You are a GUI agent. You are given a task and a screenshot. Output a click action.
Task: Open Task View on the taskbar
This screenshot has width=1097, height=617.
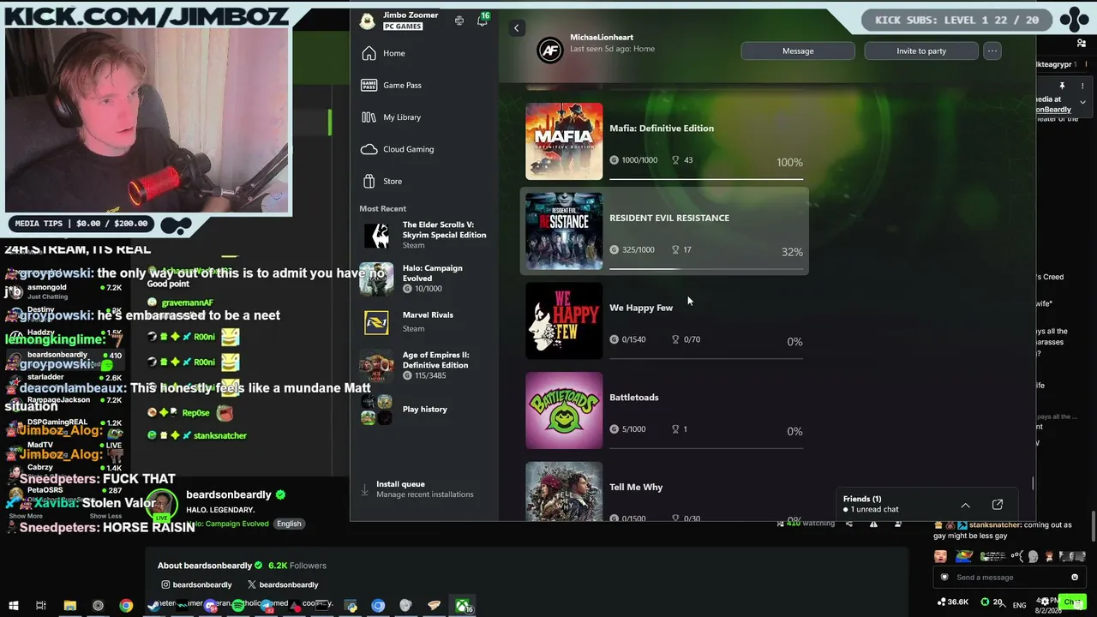[40, 606]
